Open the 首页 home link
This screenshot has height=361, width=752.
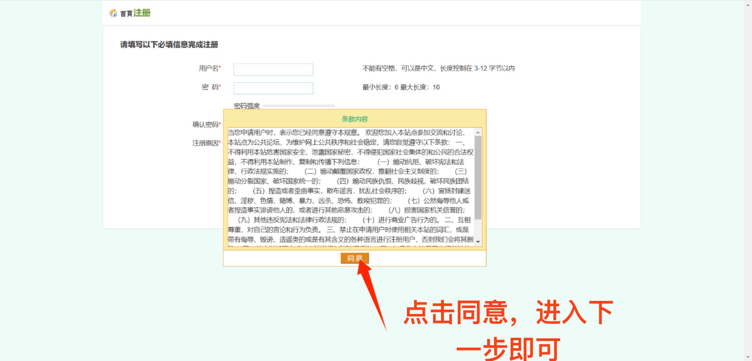coord(126,14)
